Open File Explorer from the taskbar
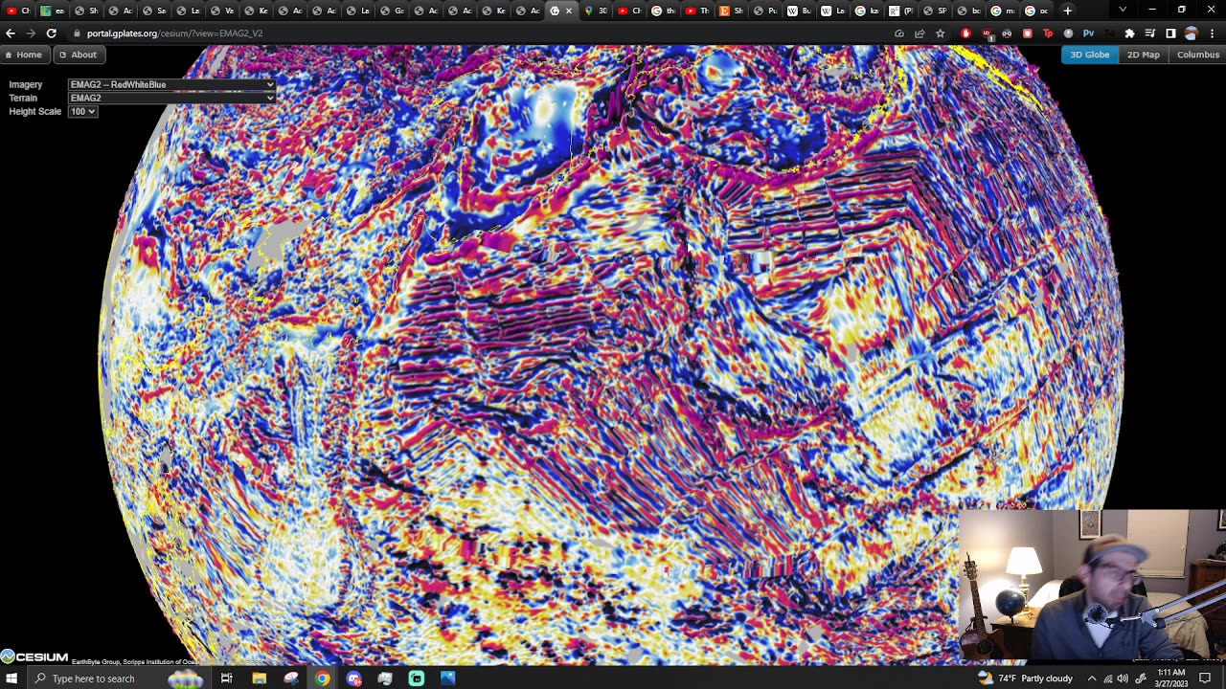Image resolution: width=1226 pixels, height=689 pixels. pos(259,678)
